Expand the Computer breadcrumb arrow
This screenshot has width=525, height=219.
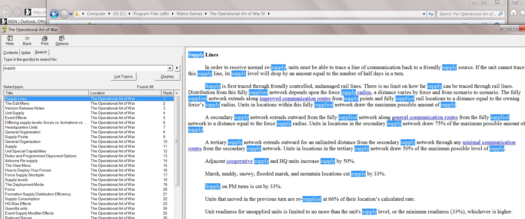point(109,14)
